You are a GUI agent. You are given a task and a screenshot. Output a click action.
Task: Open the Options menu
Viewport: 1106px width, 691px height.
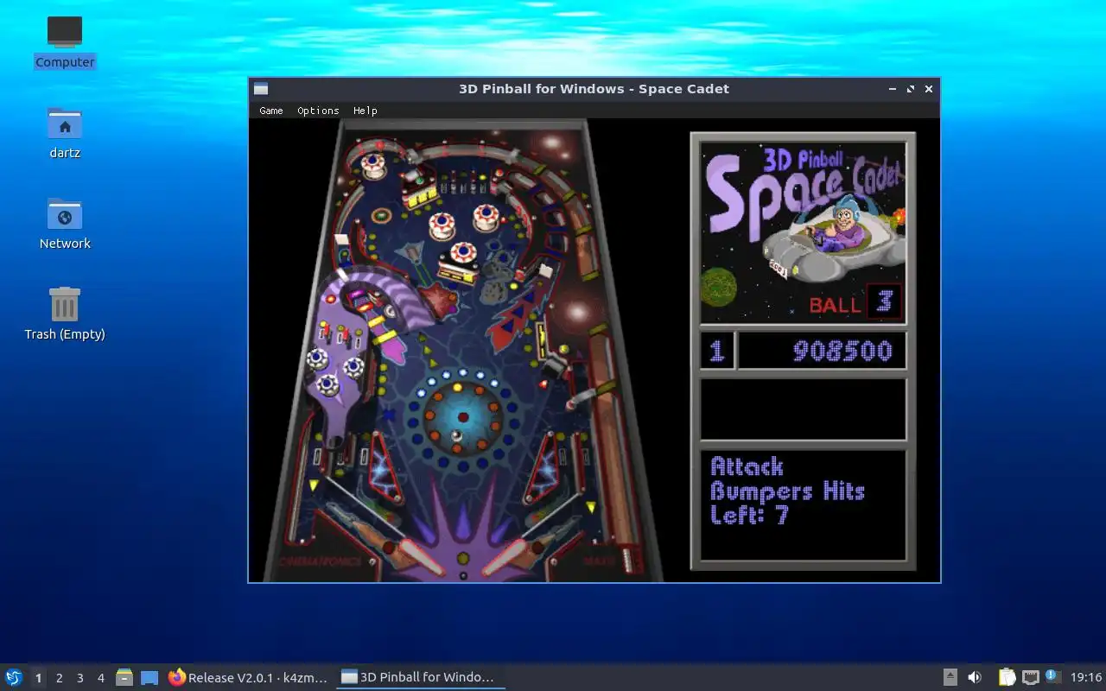coord(318,111)
